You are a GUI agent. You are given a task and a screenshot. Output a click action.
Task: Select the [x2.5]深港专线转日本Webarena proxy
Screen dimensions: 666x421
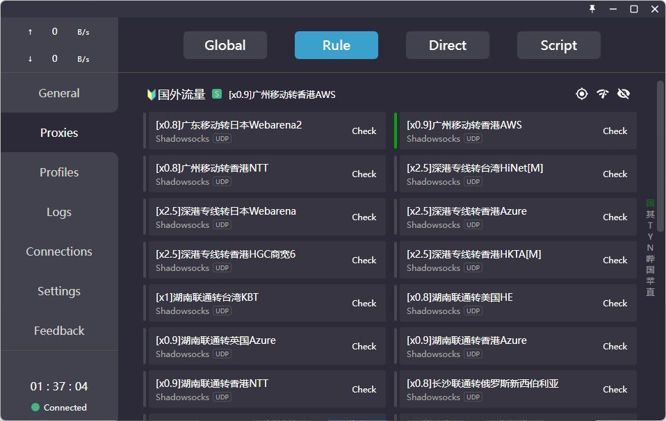[265, 217]
